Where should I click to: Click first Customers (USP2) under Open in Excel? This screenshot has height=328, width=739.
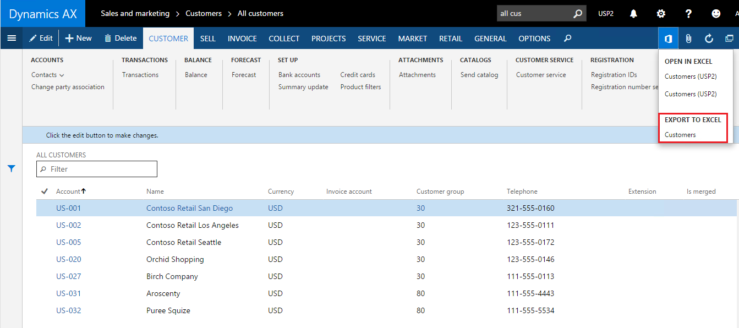[x=691, y=76]
